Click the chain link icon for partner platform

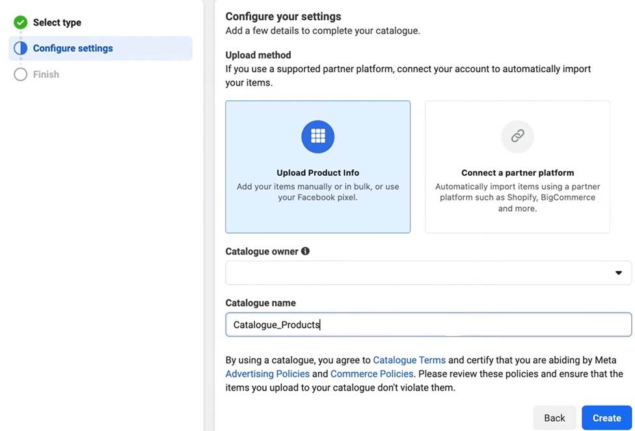click(x=517, y=137)
